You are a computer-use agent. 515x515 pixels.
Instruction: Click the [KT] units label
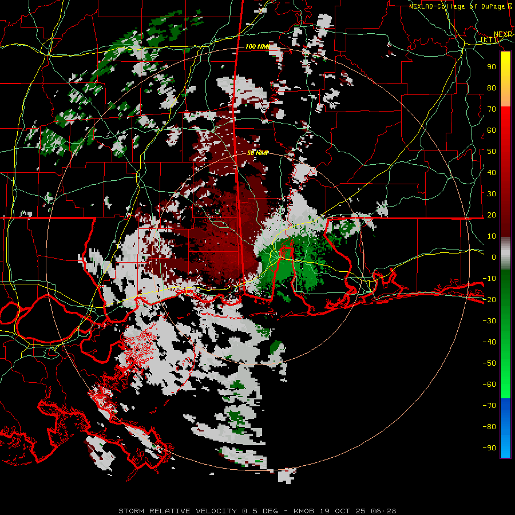point(489,40)
